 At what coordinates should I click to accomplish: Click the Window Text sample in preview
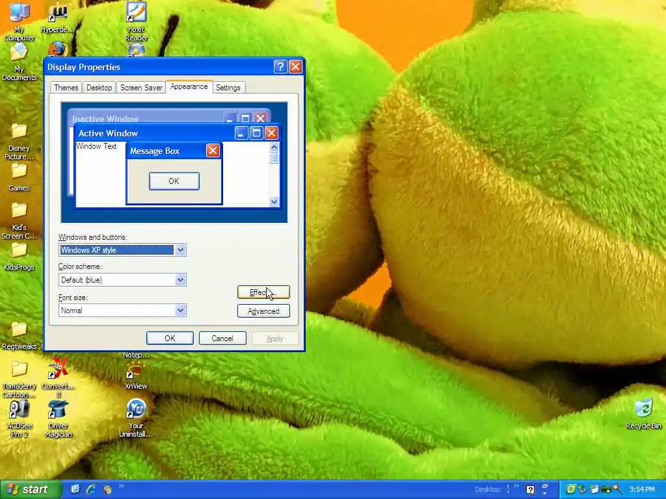[96, 146]
